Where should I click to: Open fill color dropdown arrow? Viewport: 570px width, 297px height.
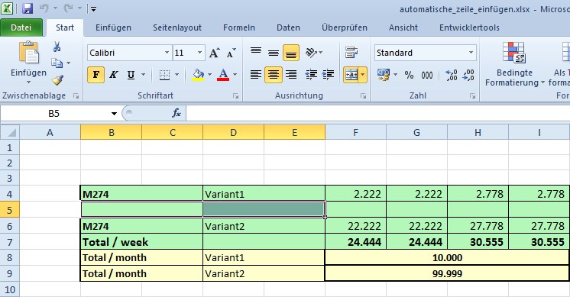(210, 75)
